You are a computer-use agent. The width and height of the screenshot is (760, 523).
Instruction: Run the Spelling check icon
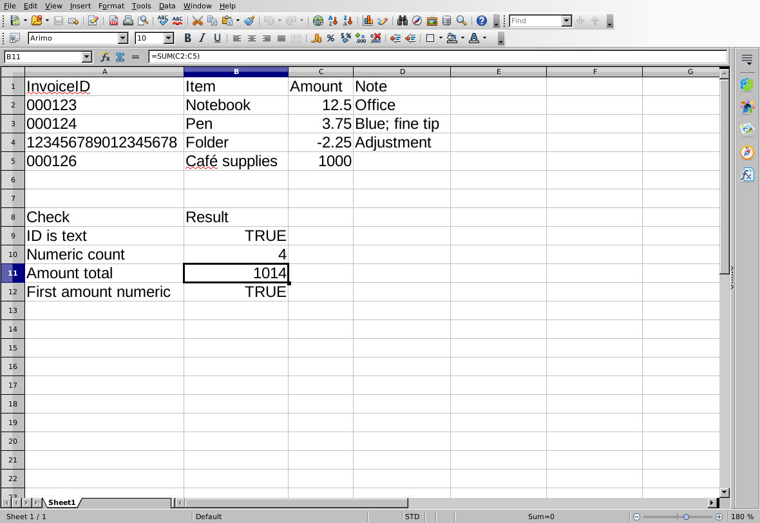tap(163, 21)
